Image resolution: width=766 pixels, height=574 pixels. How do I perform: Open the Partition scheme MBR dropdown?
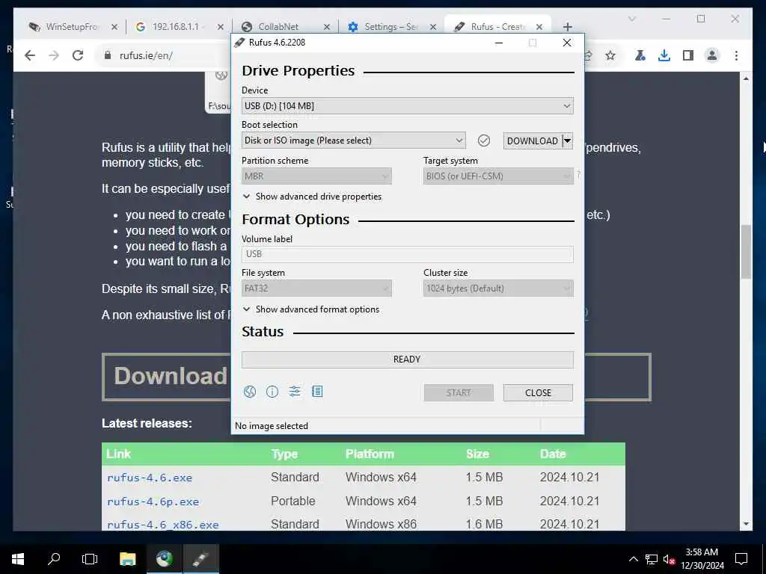click(x=316, y=176)
